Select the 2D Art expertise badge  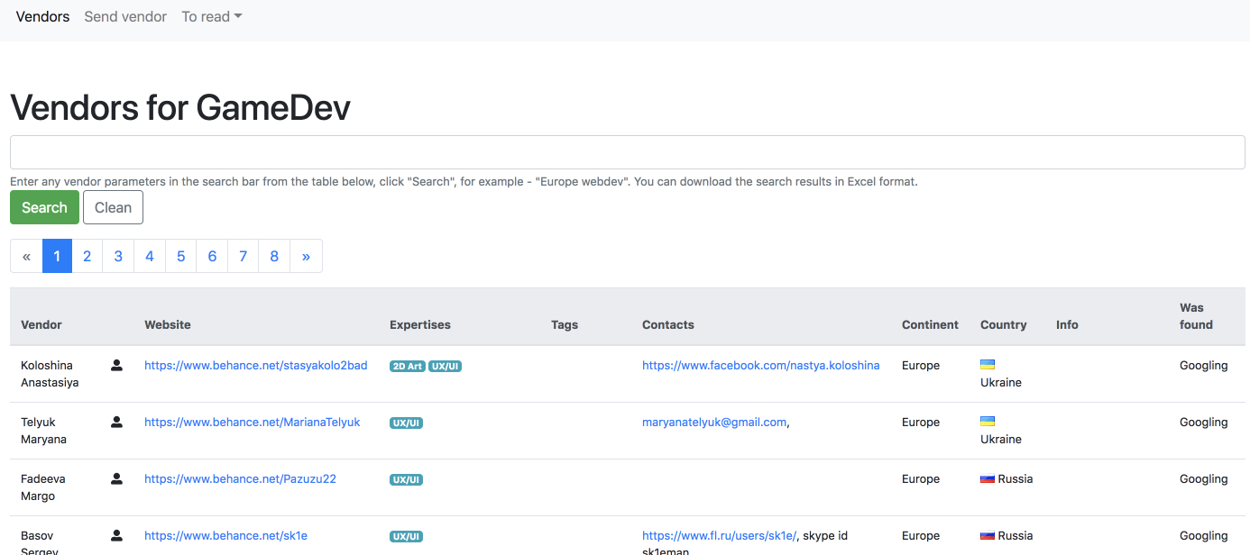pyautogui.click(x=407, y=366)
